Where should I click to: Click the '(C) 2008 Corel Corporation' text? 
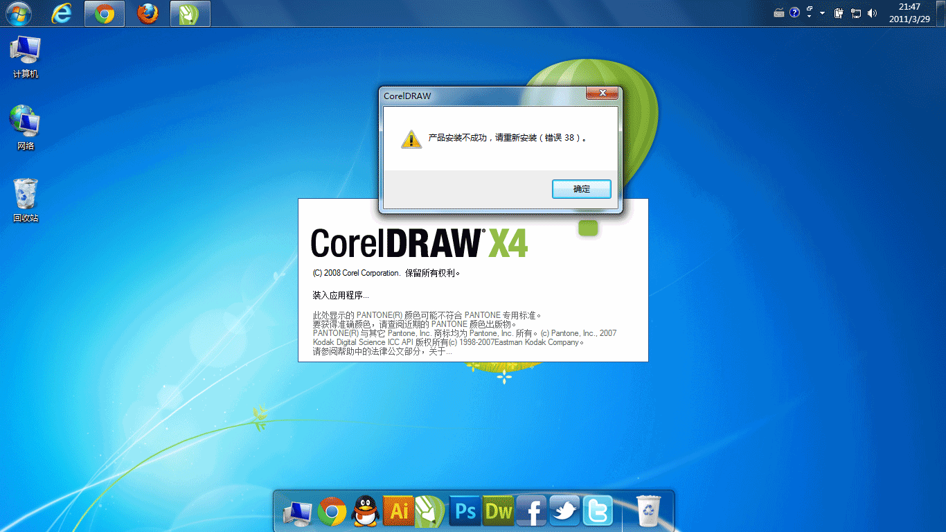tap(356, 273)
